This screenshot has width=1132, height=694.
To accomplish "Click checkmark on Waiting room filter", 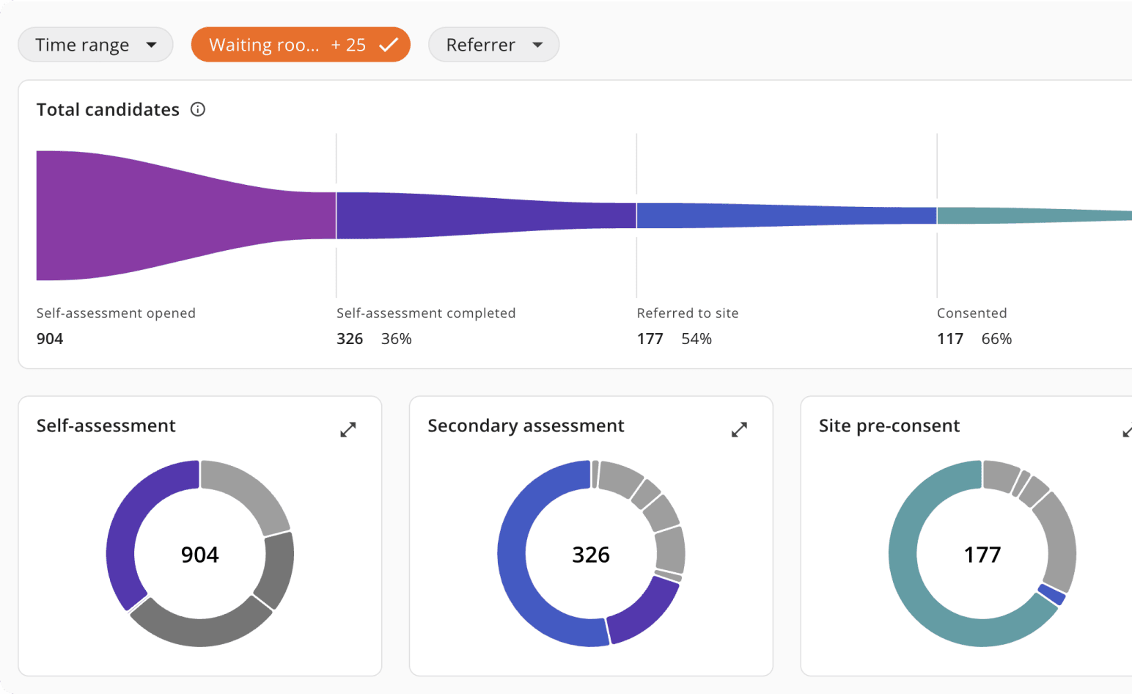I will coord(389,45).
